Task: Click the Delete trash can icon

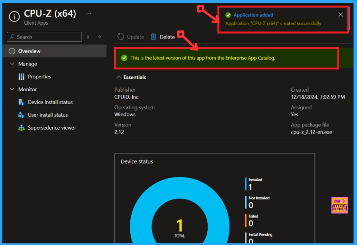Action: (x=153, y=37)
